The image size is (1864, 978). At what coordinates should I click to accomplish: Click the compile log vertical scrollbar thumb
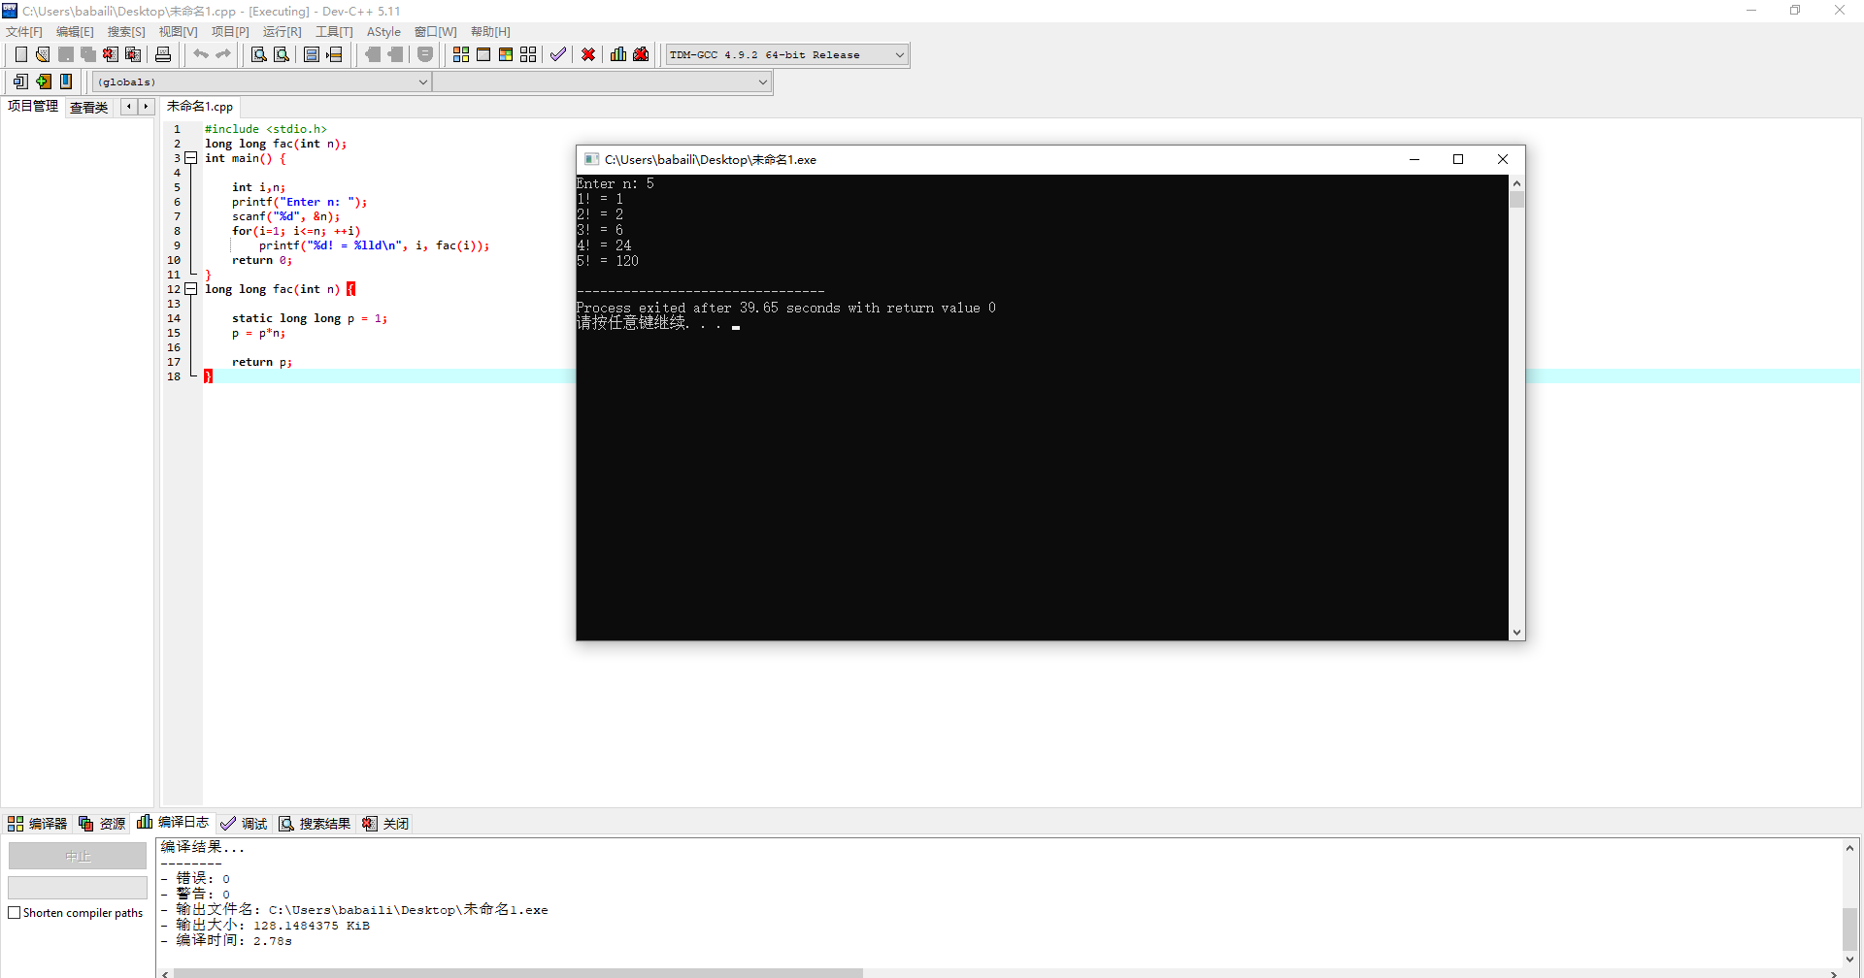(x=1849, y=929)
